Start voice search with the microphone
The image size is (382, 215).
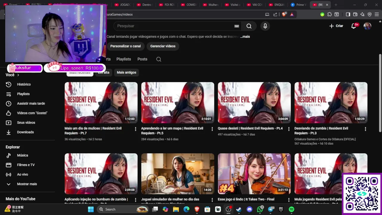pyautogui.click(x=265, y=26)
